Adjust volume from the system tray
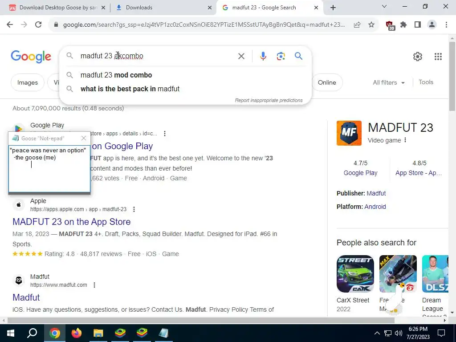This screenshot has height=342, width=456. (x=399, y=333)
